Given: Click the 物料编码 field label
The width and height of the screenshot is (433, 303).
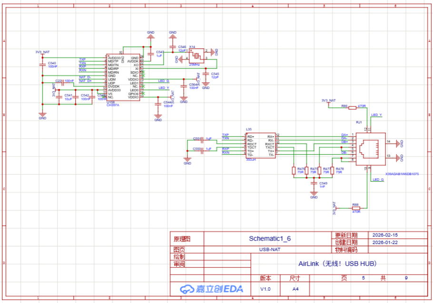Looking at the screenshot, I should (x=346, y=249).
